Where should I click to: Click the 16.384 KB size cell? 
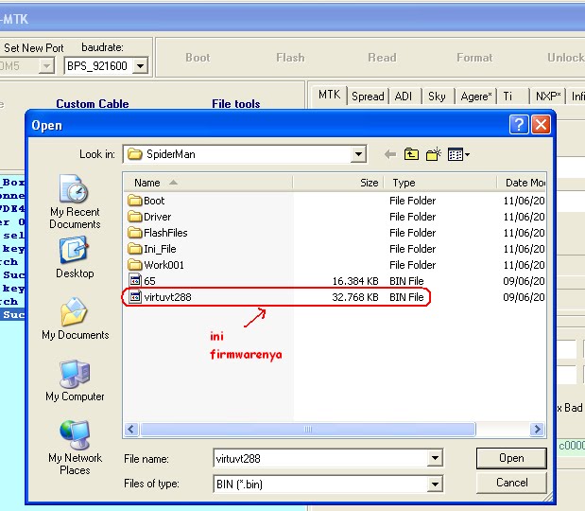coord(355,281)
